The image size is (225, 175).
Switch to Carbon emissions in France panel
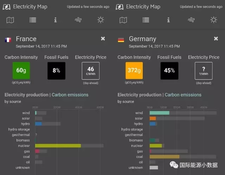(x=70, y=95)
